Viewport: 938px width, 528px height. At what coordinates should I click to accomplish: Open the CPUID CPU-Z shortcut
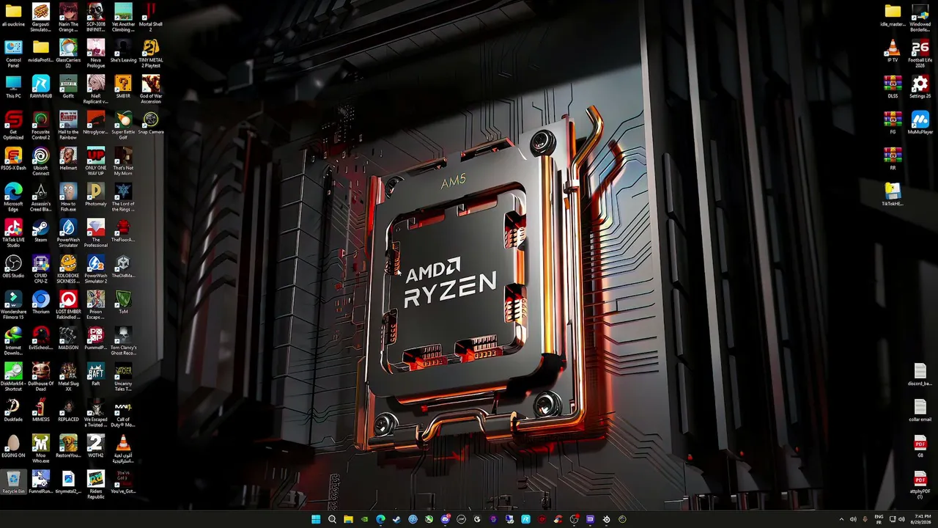click(41, 268)
